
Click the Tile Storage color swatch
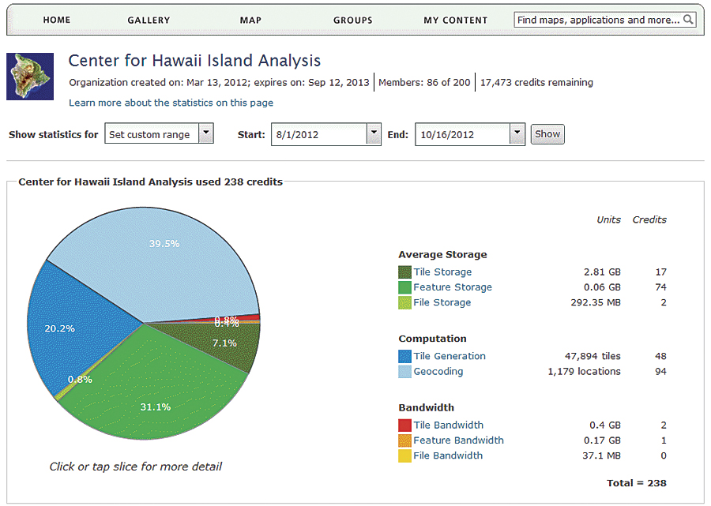404,272
